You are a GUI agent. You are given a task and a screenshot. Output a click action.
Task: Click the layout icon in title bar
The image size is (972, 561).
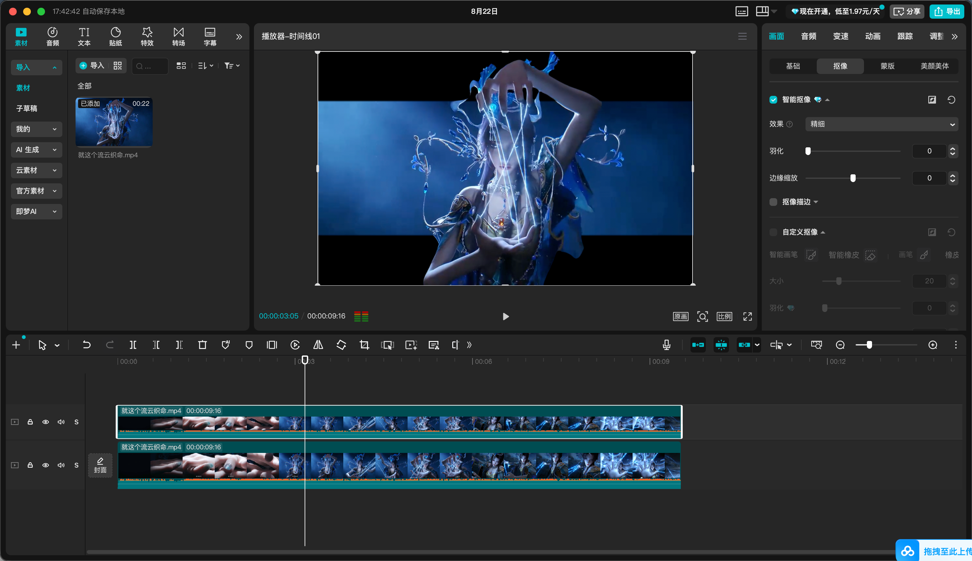pos(762,11)
